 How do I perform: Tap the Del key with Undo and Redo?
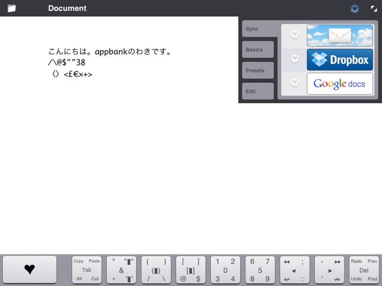pos(364,270)
